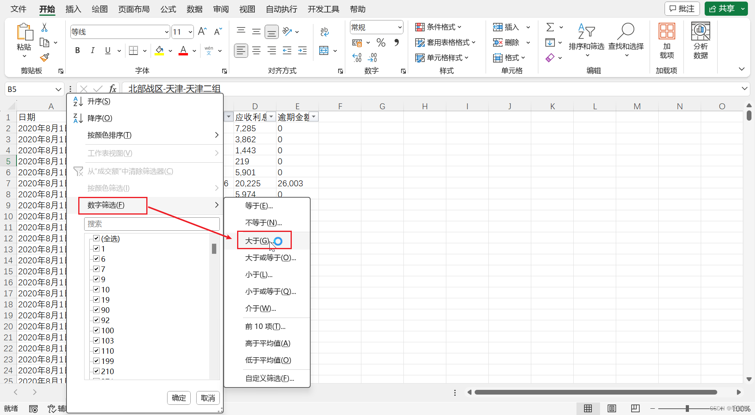This screenshot has height=415, width=755.
Task: Choose 降序(O) sort descending
Action: coord(145,118)
